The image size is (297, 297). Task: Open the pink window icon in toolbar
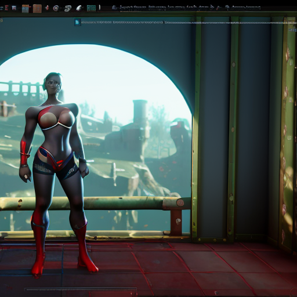(14, 8)
